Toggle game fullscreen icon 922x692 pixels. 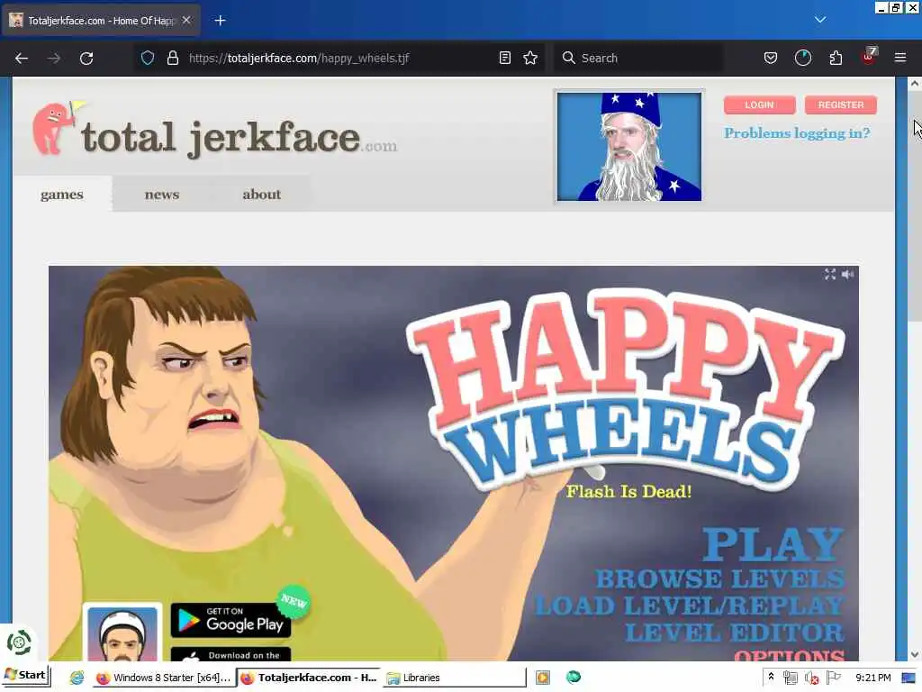[x=829, y=274]
